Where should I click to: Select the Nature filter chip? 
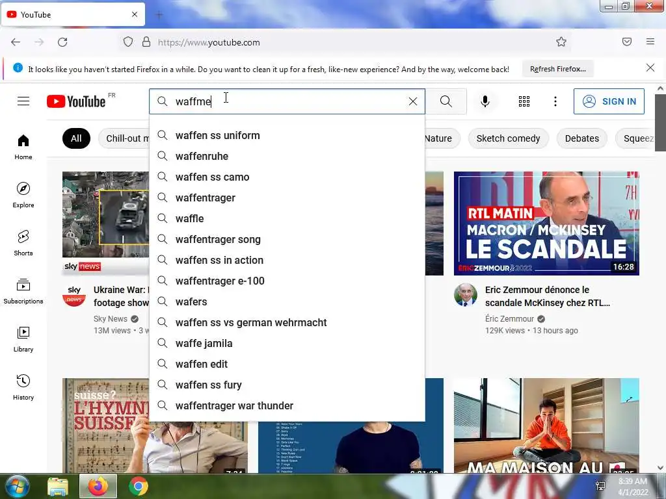[x=438, y=138]
